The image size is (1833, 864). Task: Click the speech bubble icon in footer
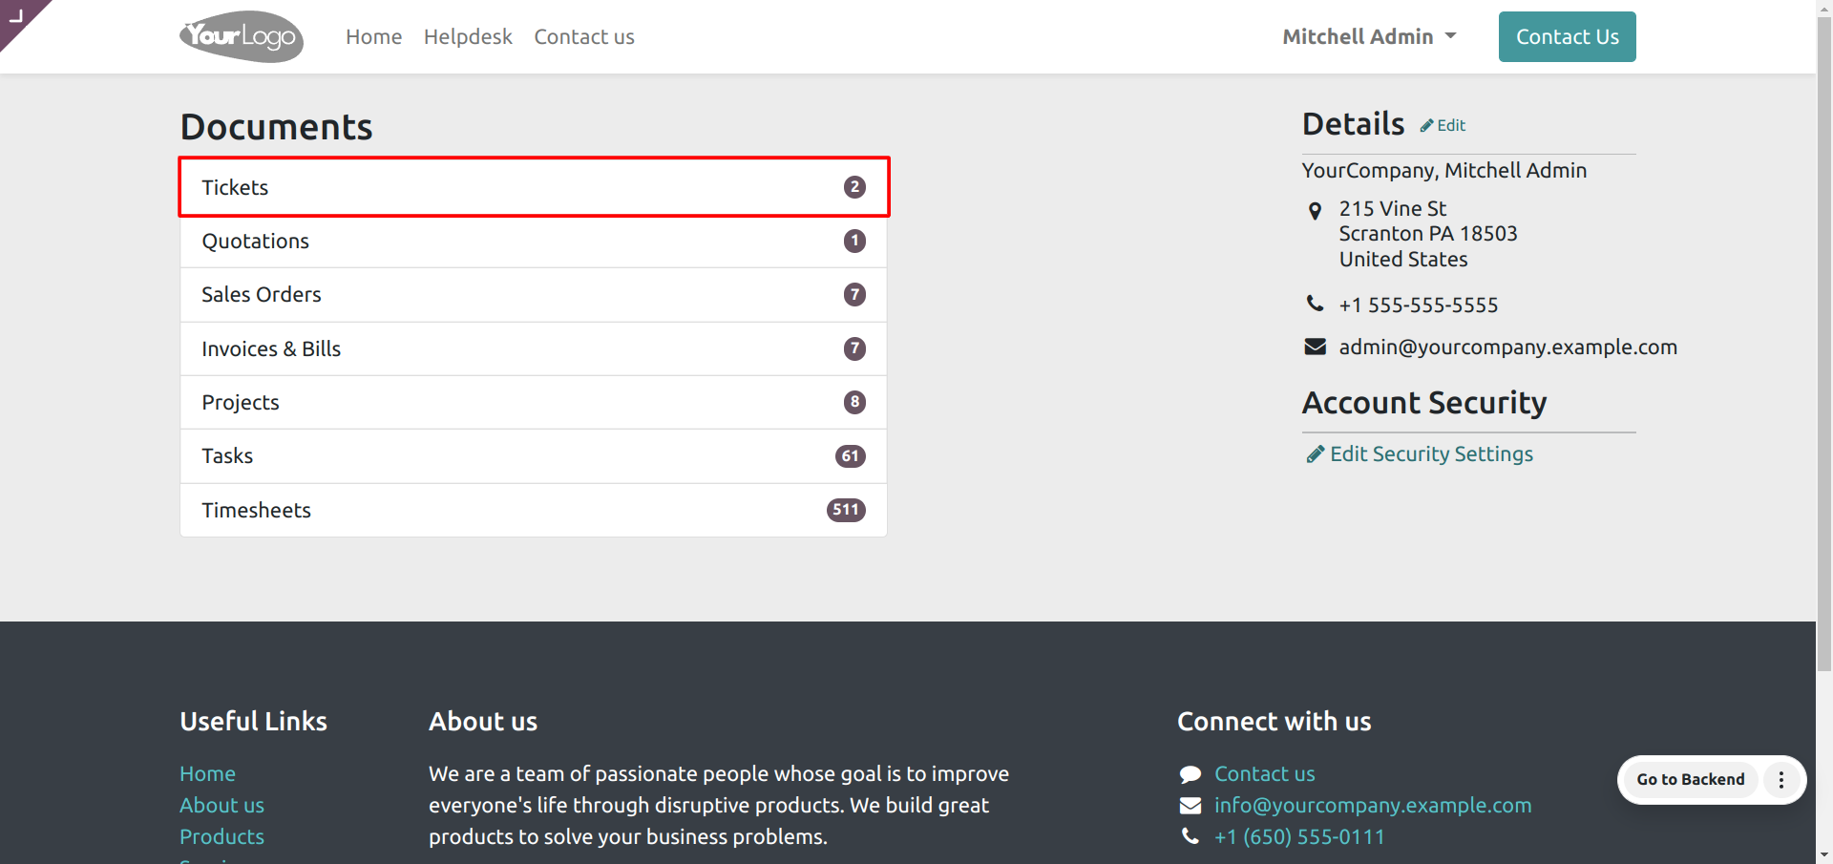1190,774
